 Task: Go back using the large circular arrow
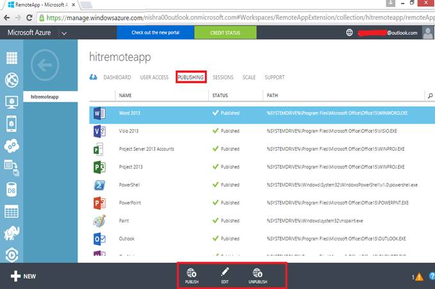[x=45, y=65]
